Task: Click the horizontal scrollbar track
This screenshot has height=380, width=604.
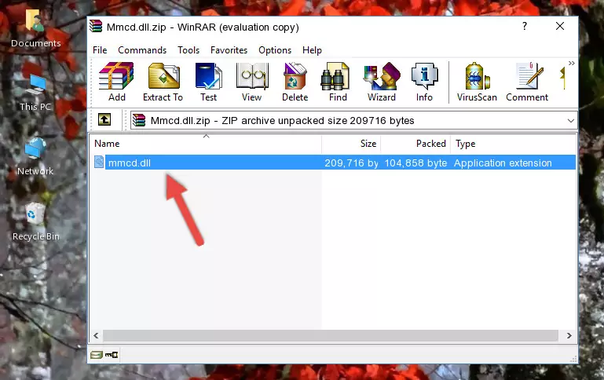Action: click(331, 336)
